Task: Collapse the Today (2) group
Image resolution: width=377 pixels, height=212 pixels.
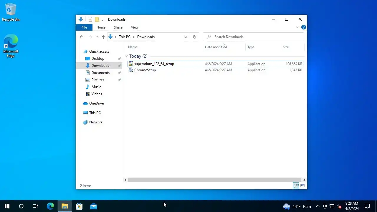Action: coord(126,56)
